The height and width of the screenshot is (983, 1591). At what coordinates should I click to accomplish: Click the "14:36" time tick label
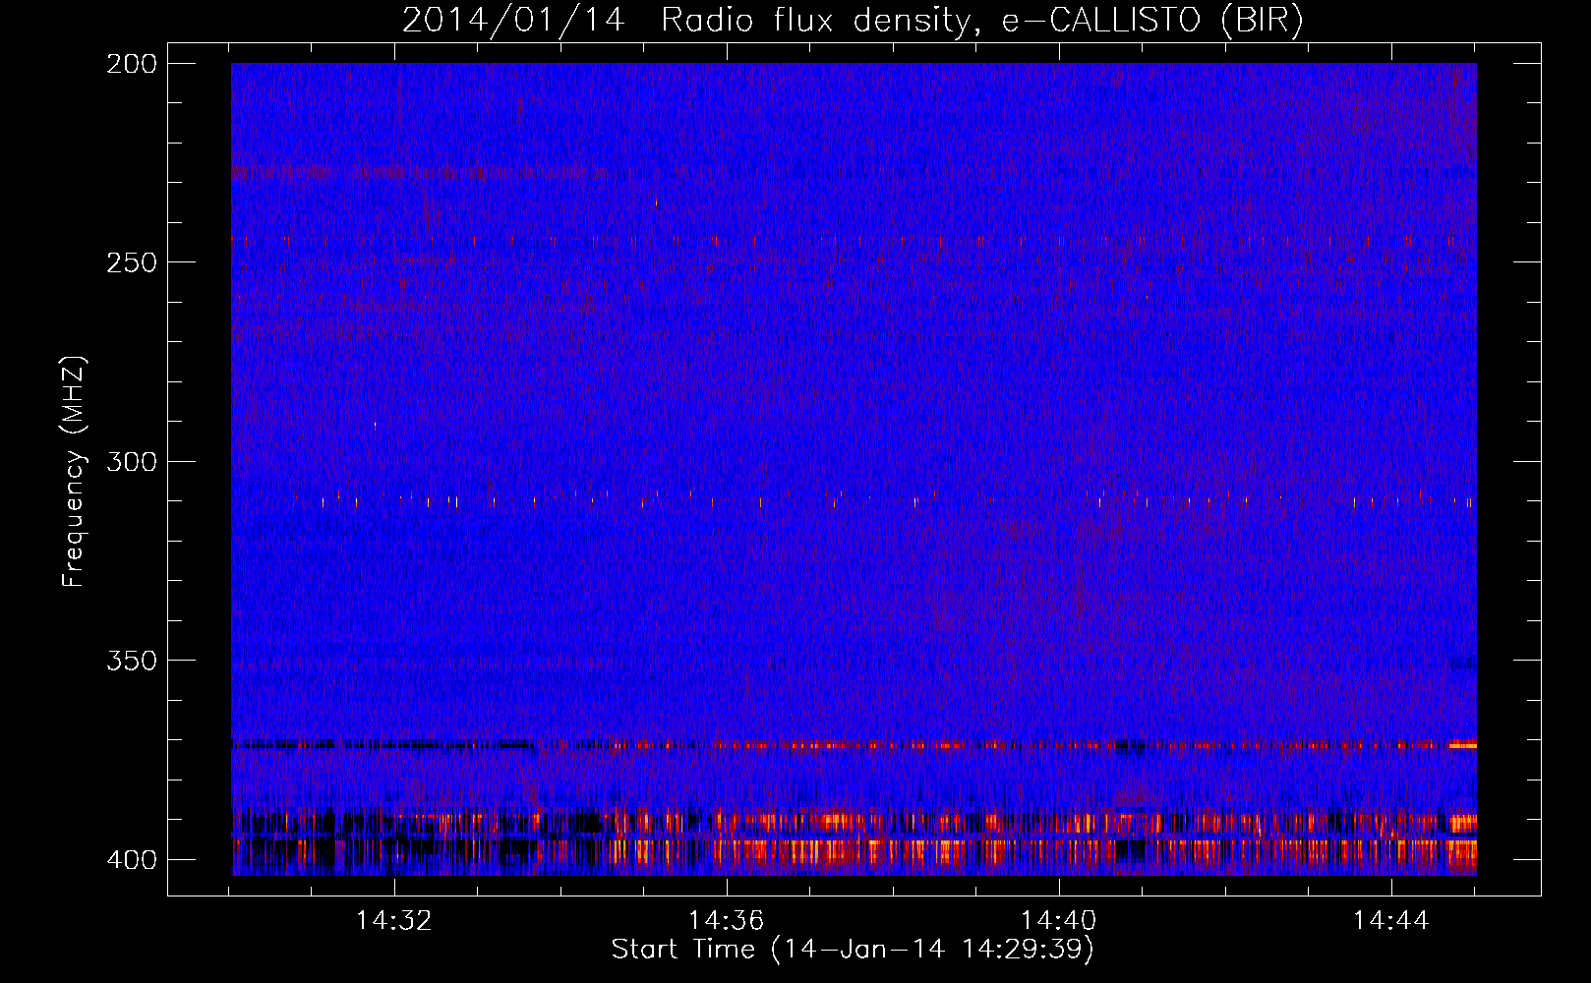click(726, 921)
